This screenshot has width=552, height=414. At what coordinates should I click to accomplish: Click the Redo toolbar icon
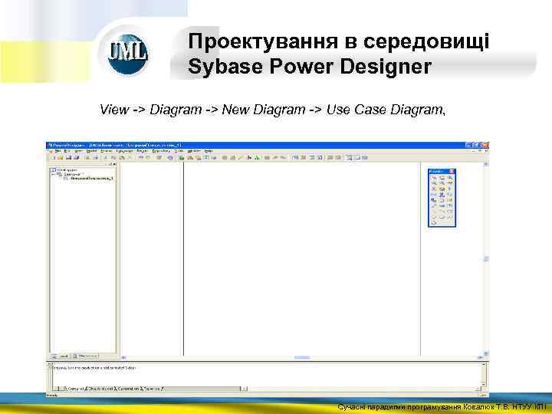[x=148, y=158]
